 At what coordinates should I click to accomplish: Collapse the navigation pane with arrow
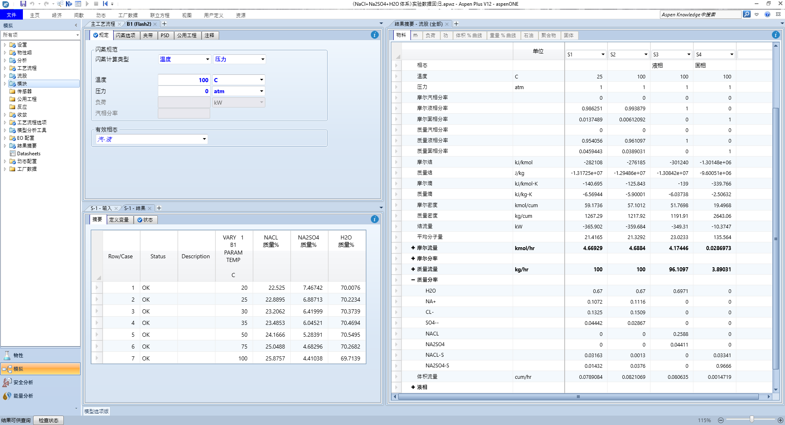76,25
